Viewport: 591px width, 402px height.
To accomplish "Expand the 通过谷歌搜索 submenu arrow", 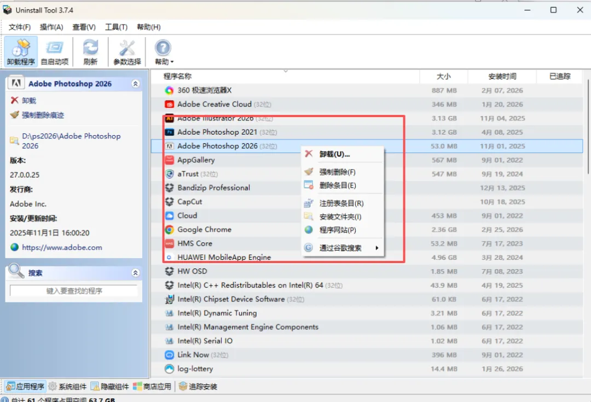I will pyautogui.click(x=376, y=248).
